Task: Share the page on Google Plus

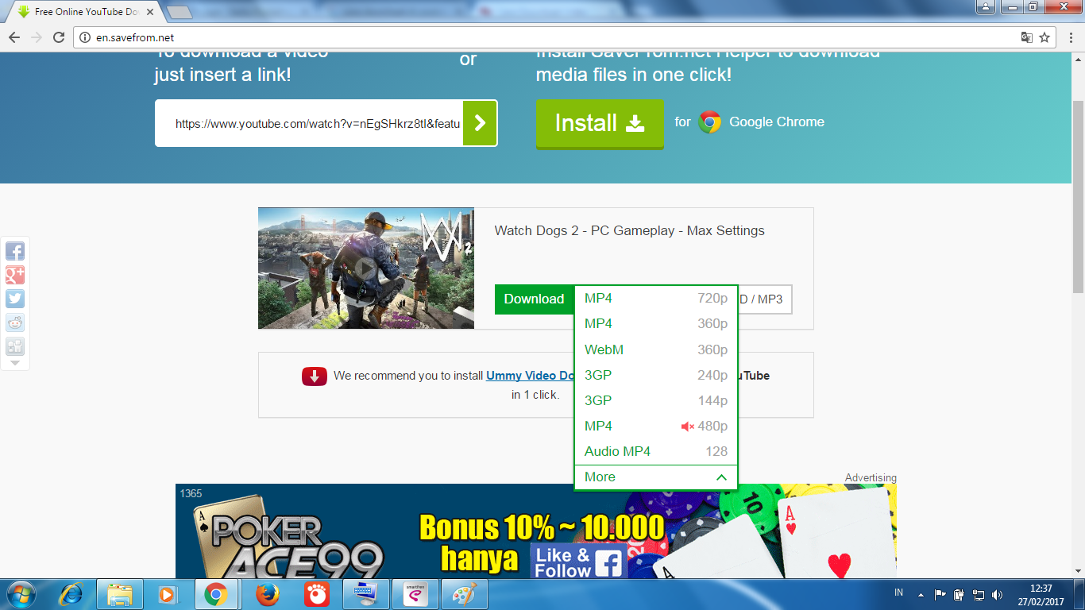Action: [15, 275]
